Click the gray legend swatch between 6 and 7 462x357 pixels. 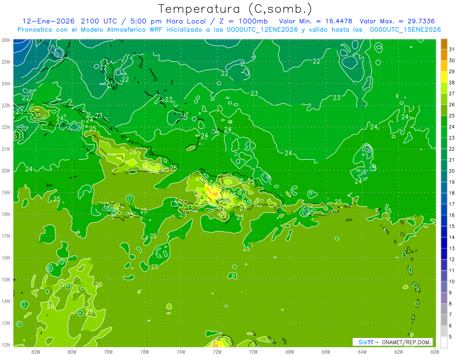[x=444, y=320]
